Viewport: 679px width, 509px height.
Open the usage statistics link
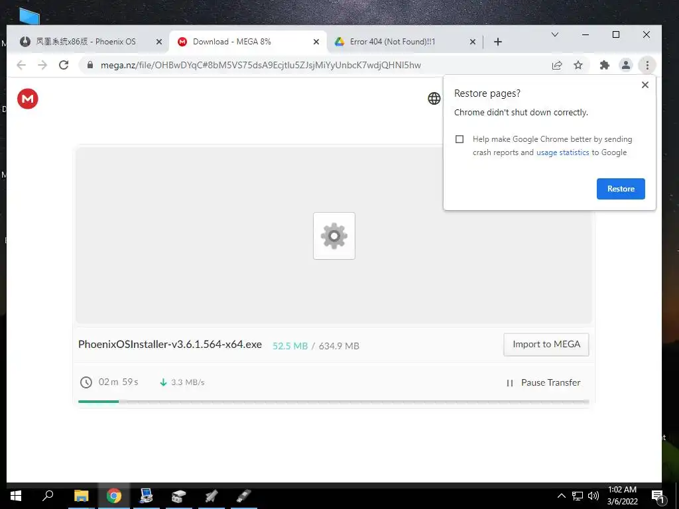tap(562, 152)
